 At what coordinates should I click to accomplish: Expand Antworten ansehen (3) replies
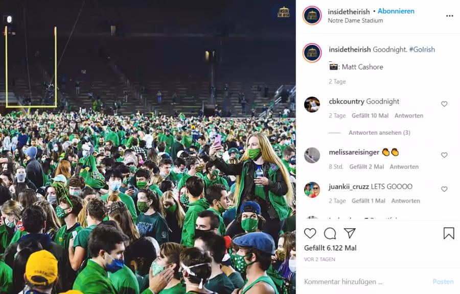379,133
